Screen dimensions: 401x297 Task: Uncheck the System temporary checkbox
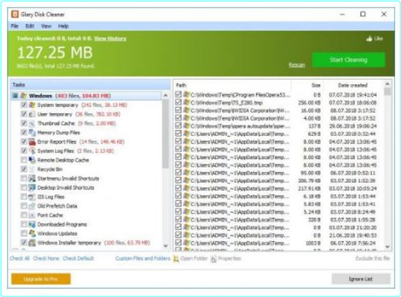[x=24, y=105]
